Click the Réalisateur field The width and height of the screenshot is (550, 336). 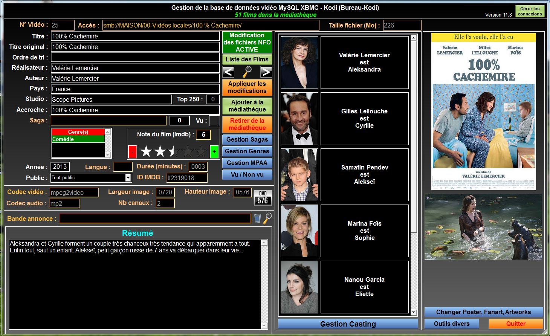[x=135, y=68]
